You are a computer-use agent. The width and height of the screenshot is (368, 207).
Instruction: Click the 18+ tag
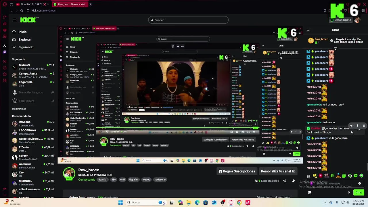[x=114, y=180]
